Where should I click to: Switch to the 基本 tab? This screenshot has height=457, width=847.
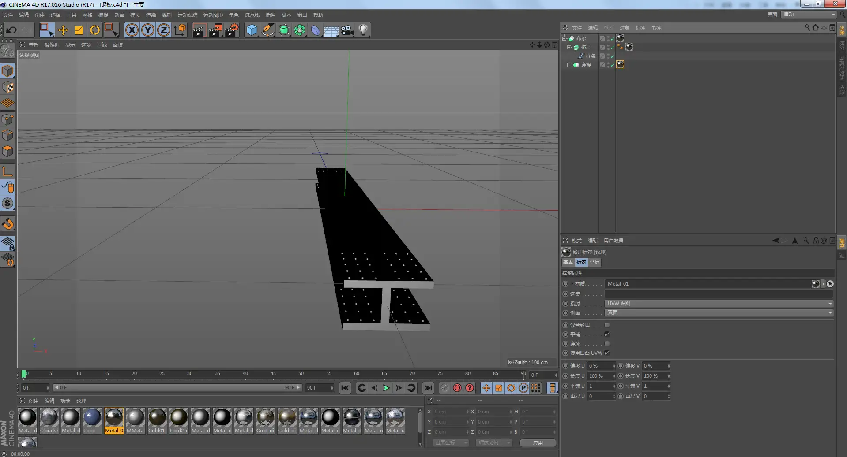point(568,262)
